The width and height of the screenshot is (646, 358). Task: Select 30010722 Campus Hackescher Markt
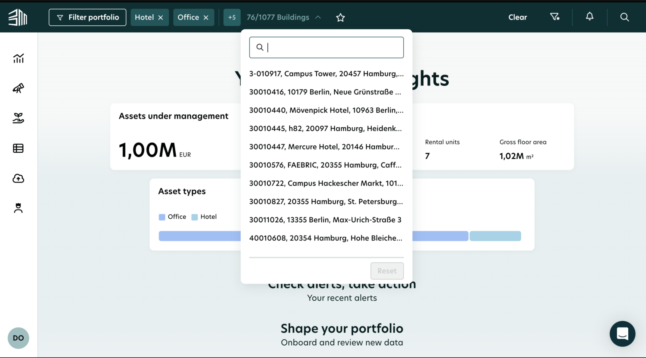coord(326,183)
